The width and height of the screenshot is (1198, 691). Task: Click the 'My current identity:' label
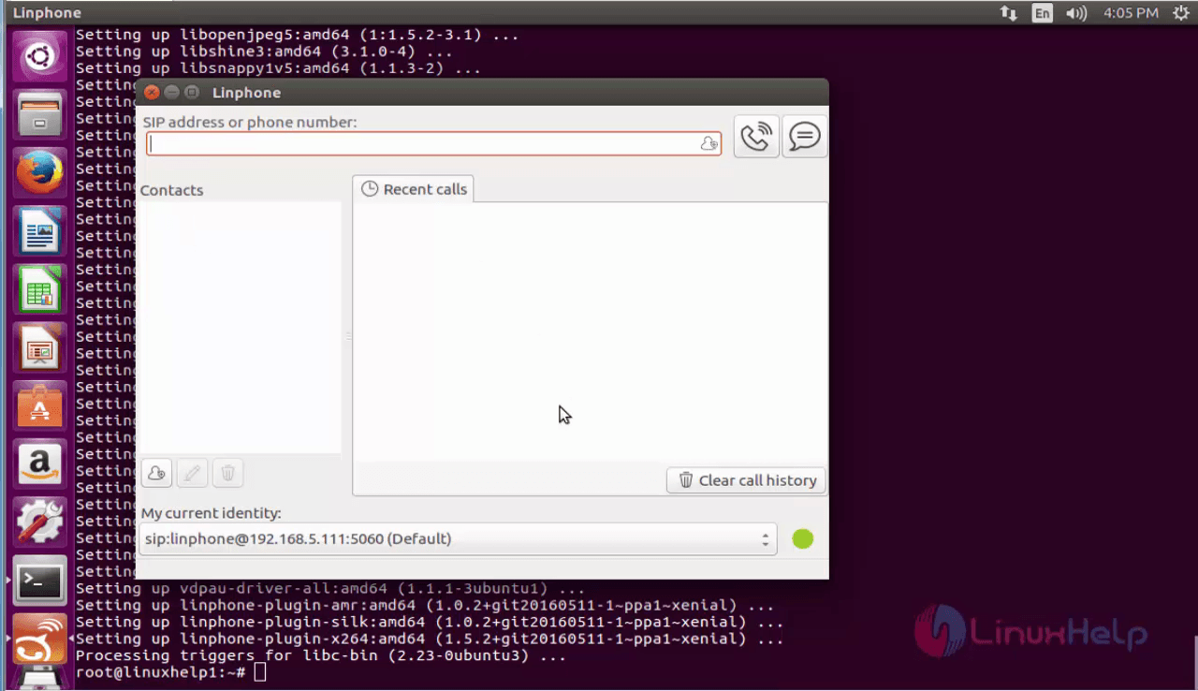[211, 513]
